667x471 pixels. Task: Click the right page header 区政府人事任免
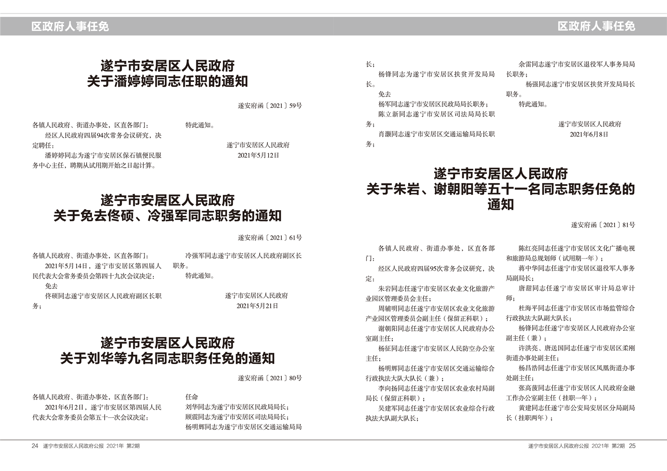pyautogui.click(x=596, y=26)
